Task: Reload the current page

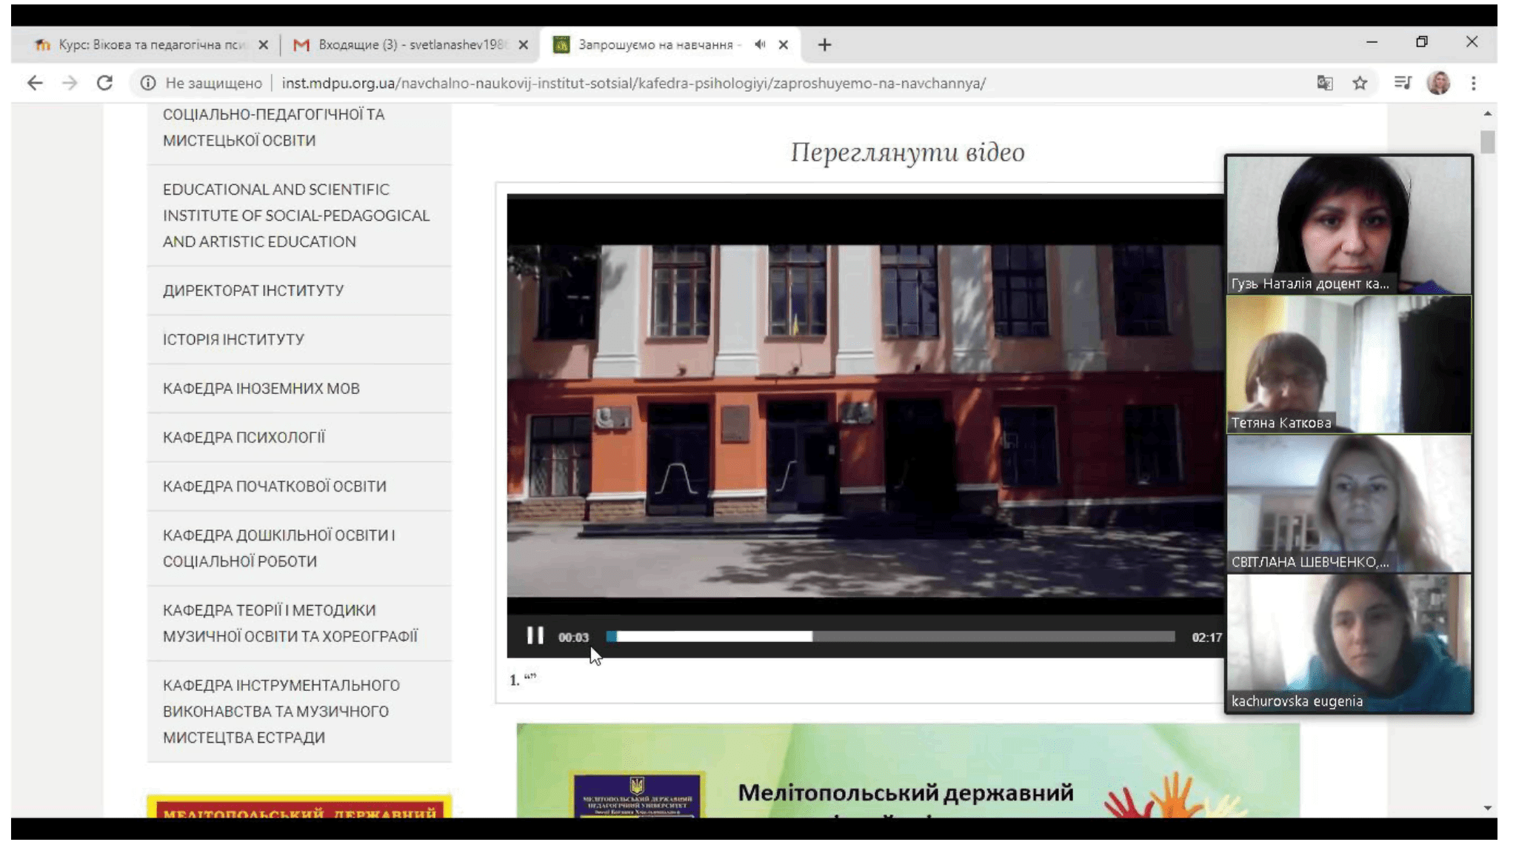Action: pyautogui.click(x=104, y=83)
